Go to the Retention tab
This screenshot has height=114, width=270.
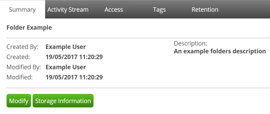pos(205,9)
